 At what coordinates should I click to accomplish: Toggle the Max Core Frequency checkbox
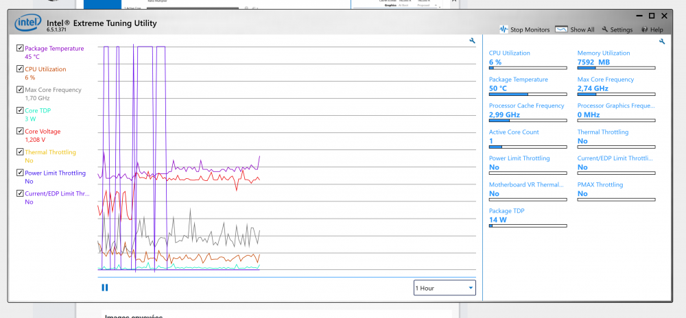point(20,90)
